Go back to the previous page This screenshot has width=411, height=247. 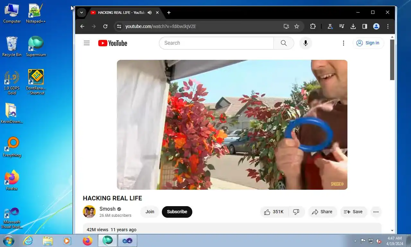point(82,26)
